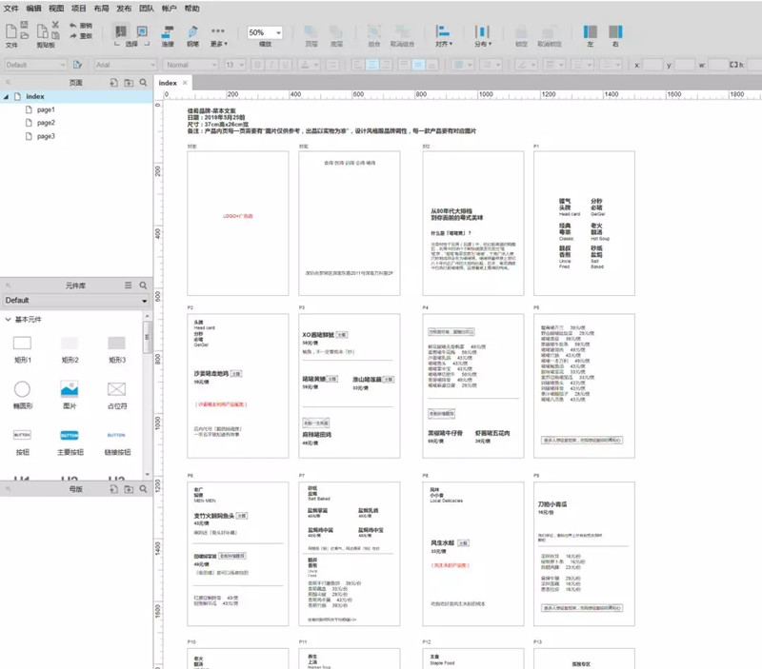
Task: Click the search icon in 元件库 panel
Action: (143, 285)
